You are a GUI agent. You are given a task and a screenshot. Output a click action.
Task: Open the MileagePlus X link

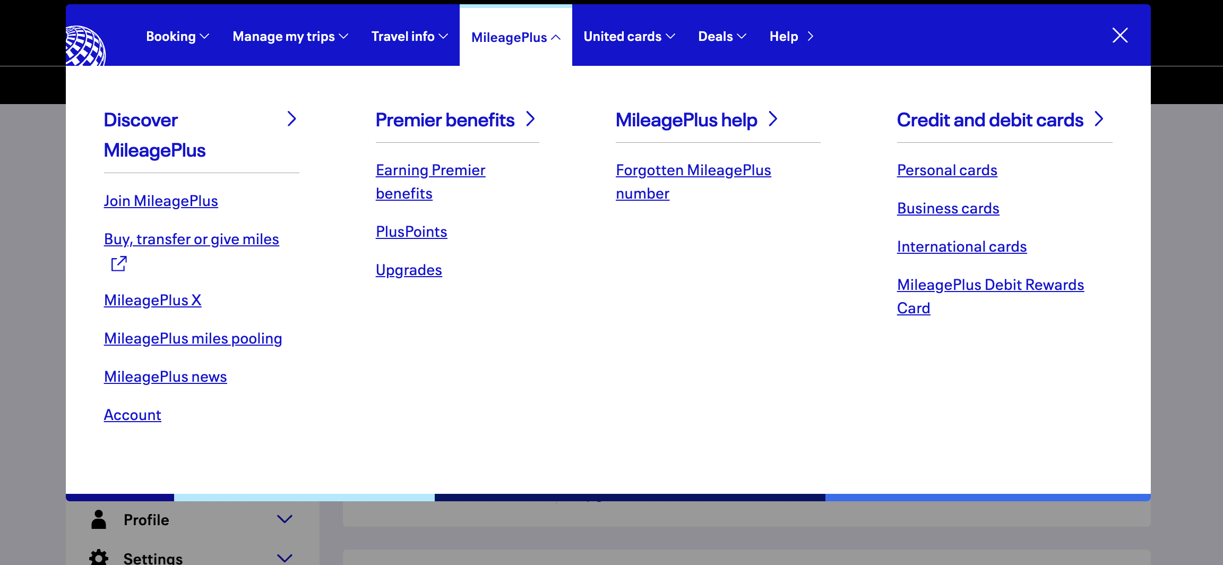pyautogui.click(x=153, y=300)
